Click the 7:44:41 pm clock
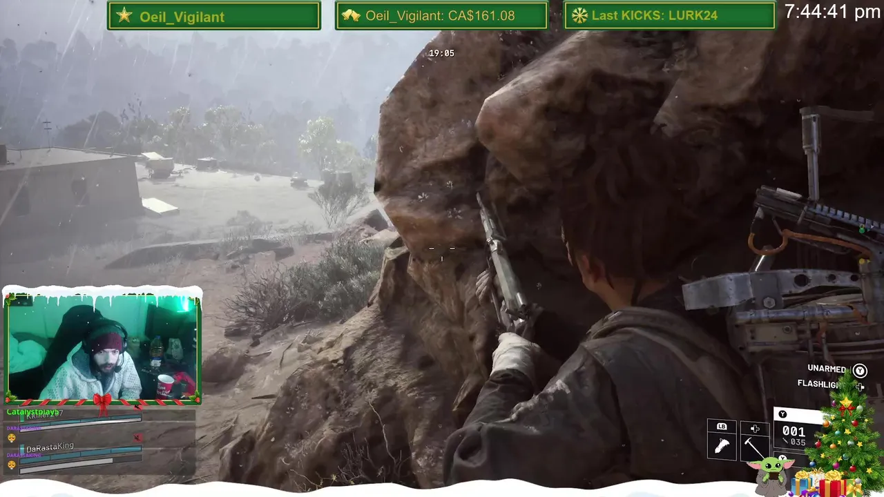This screenshot has height=497, width=884. (x=832, y=12)
